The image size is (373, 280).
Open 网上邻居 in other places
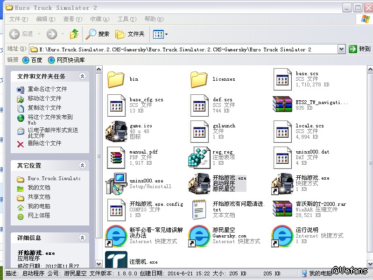(39, 215)
